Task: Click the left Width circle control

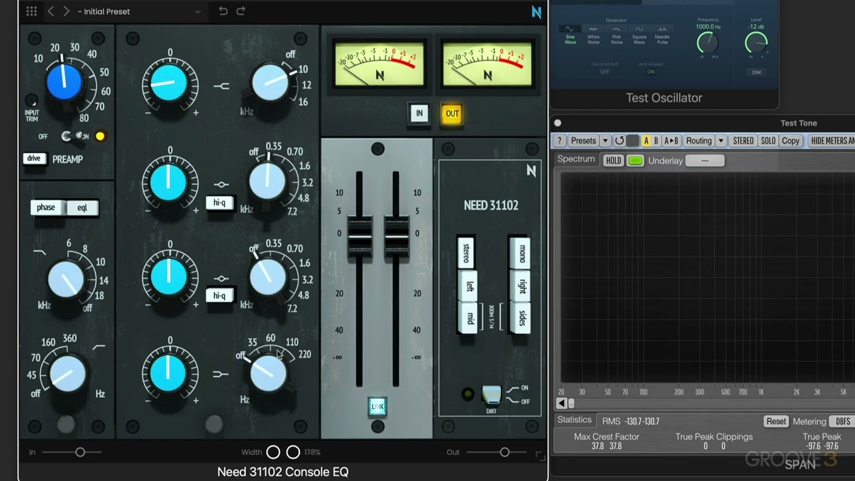Action: click(273, 452)
